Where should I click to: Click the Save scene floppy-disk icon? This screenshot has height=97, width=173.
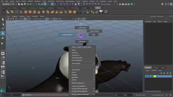pos(25,4)
